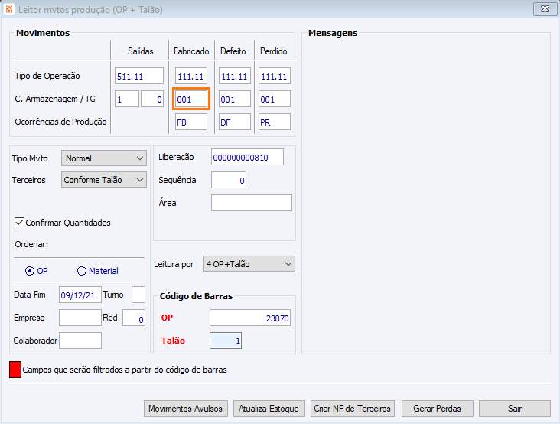Click the red filter legend swatch
The height and width of the screenshot is (424, 560).
coord(15,370)
